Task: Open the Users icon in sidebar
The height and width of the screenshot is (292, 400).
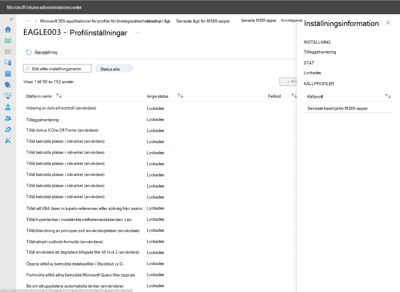Action: click(x=8, y=107)
